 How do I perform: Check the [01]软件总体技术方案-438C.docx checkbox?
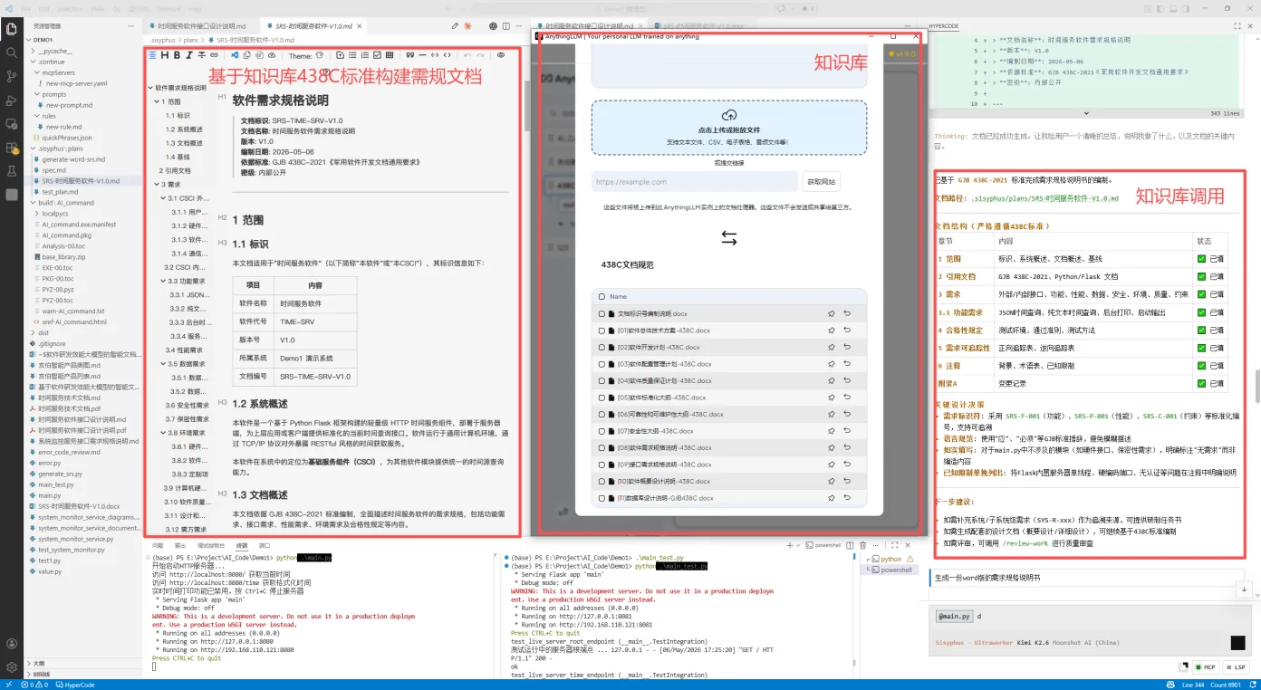(x=602, y=331)
